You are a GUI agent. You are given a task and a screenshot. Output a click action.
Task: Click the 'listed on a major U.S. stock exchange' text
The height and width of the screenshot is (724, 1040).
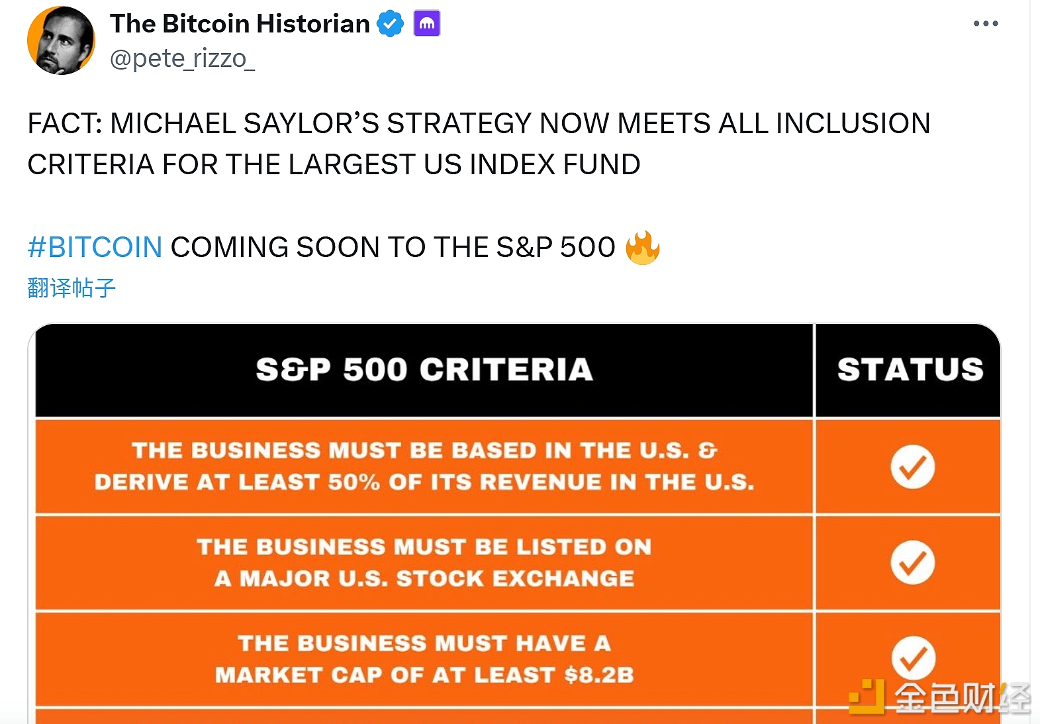point(424,562)
